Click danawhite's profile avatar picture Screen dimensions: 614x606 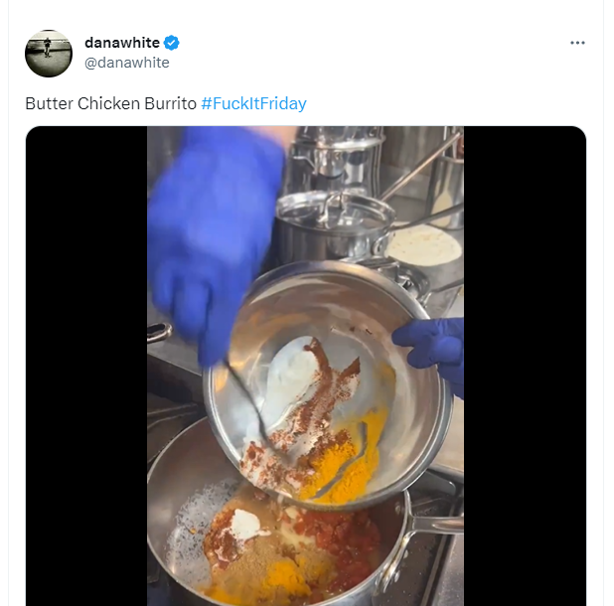click(x=49, y=53)
